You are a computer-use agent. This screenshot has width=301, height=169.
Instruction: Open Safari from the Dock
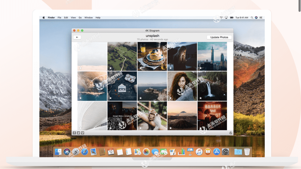point(85,152)
